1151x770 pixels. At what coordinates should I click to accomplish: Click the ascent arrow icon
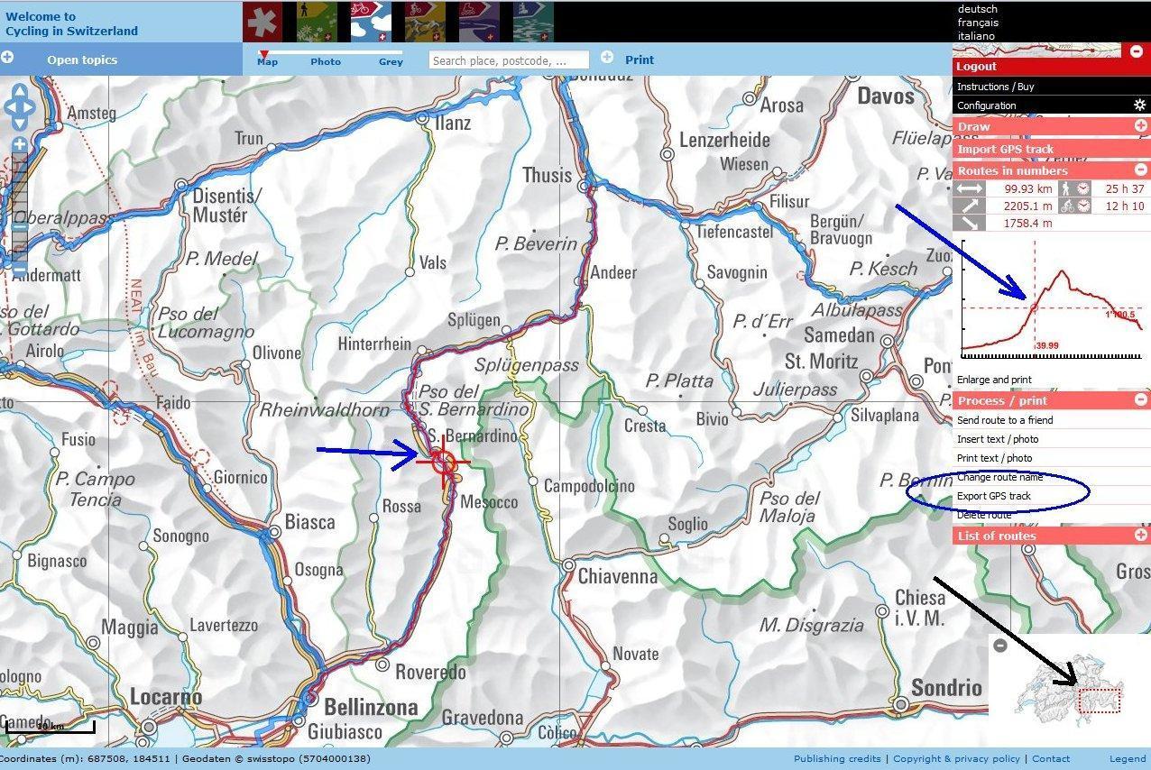(970, 206)
